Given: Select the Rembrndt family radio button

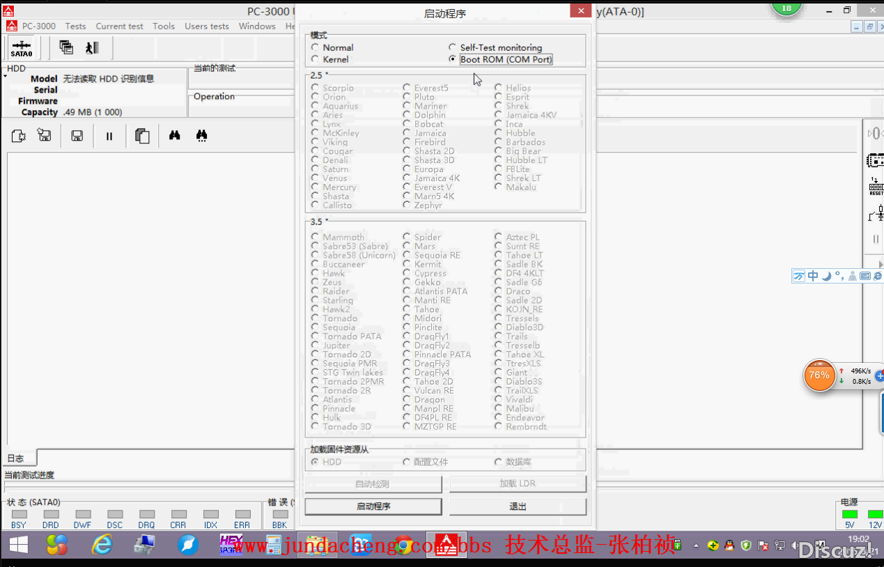Looking at the screenshot, I should (499, 426).
